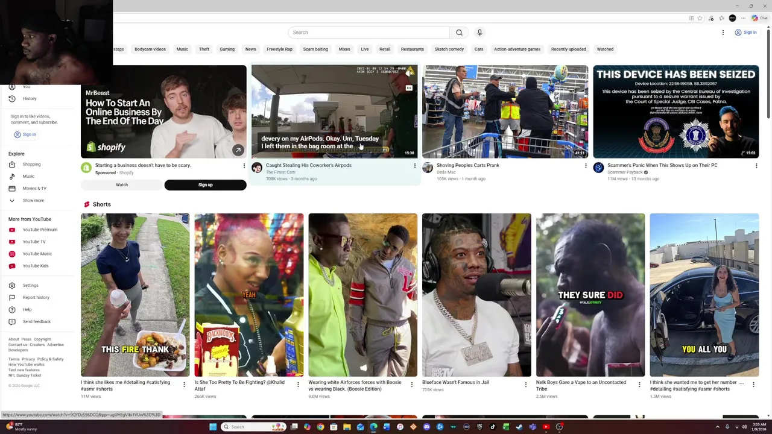Image resolution: width=772 pixels, height=434 pixels.
Task: Click Sign up button on Shopify ad
Action: tap(206, 185)
